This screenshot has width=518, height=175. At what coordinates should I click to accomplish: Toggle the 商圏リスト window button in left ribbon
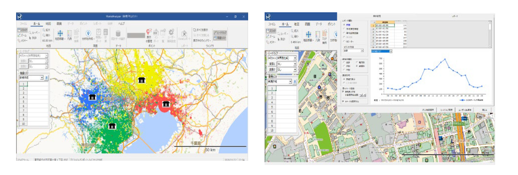(x=220, y=38)
